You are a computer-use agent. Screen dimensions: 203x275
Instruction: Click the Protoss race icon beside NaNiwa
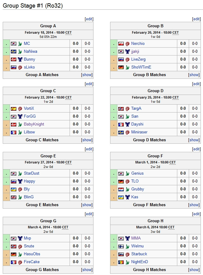pos(20,52)
